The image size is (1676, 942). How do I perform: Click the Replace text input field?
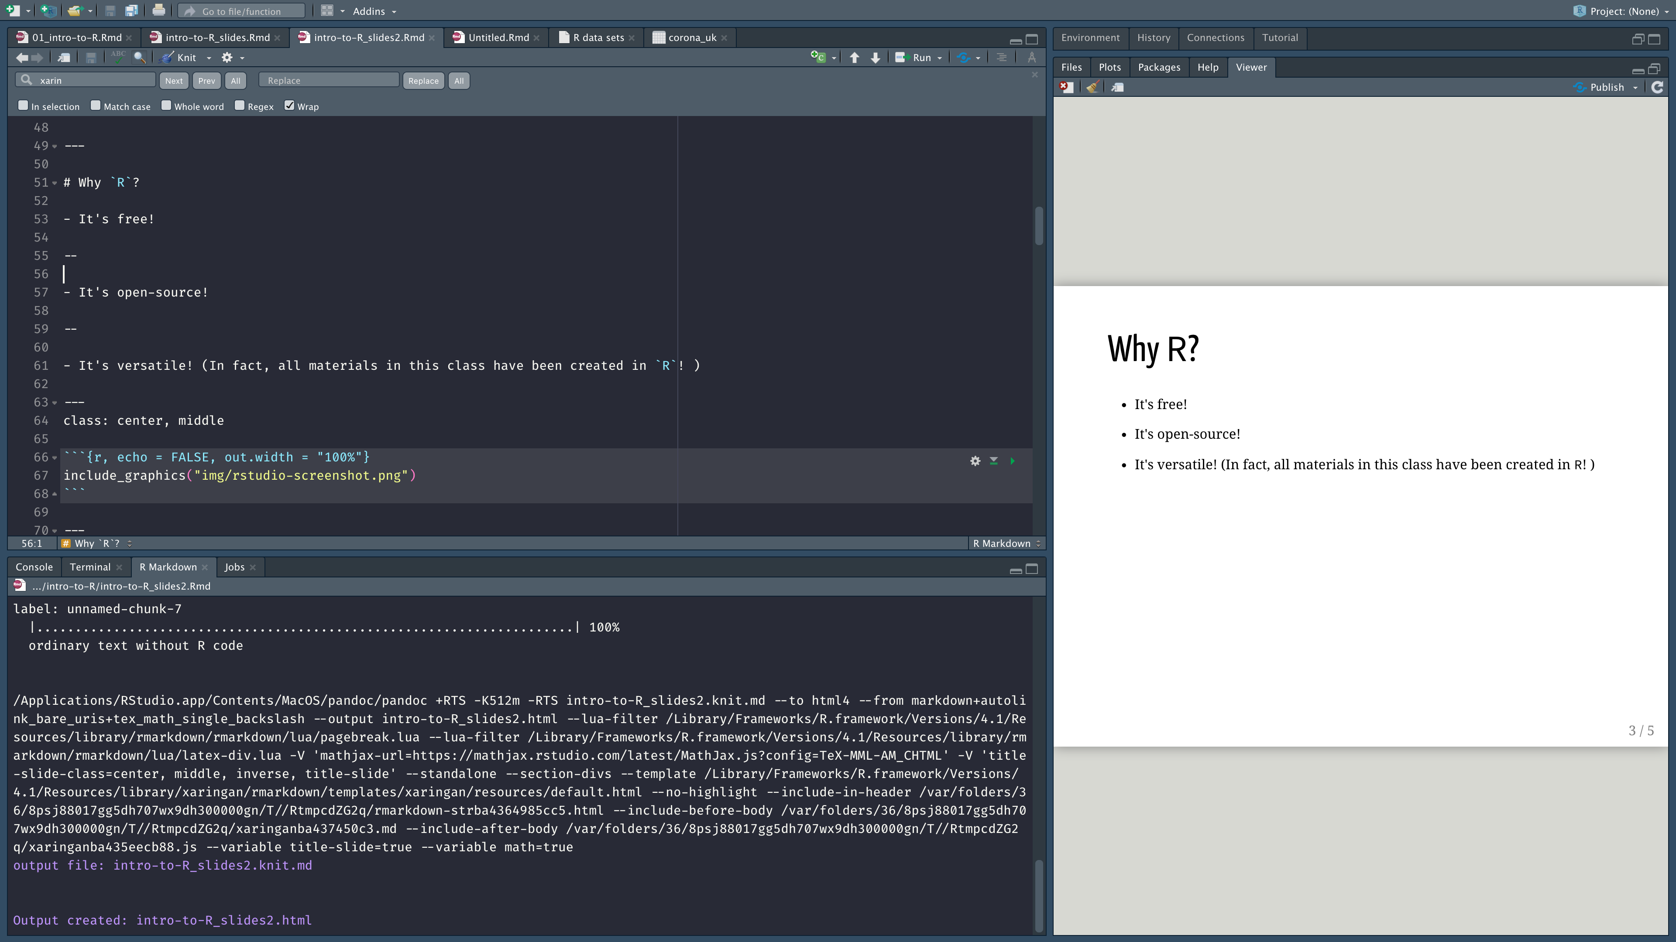(x=329, y=81)
